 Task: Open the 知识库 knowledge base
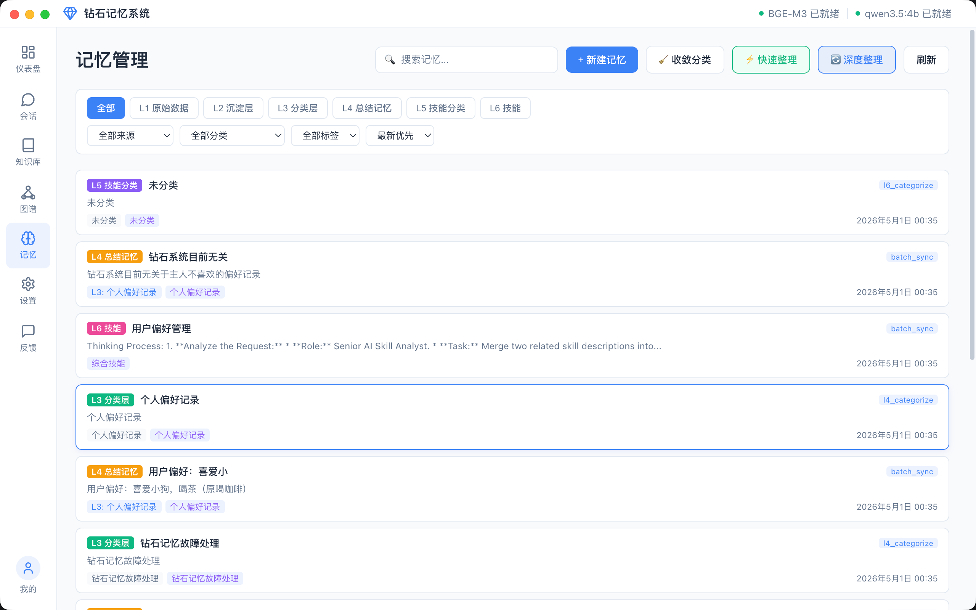pyautogui.click(x=28, y=152)
